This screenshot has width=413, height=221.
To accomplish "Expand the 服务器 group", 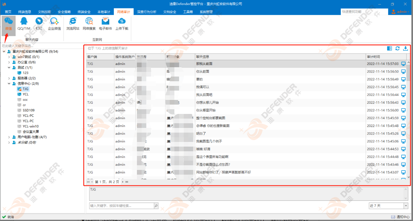I will click(9, 78).
